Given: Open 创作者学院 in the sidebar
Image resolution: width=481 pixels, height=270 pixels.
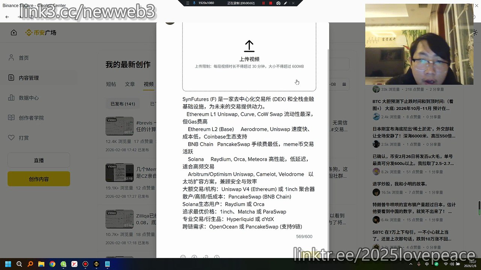Looking at the screenshot, I should [31, 118].
